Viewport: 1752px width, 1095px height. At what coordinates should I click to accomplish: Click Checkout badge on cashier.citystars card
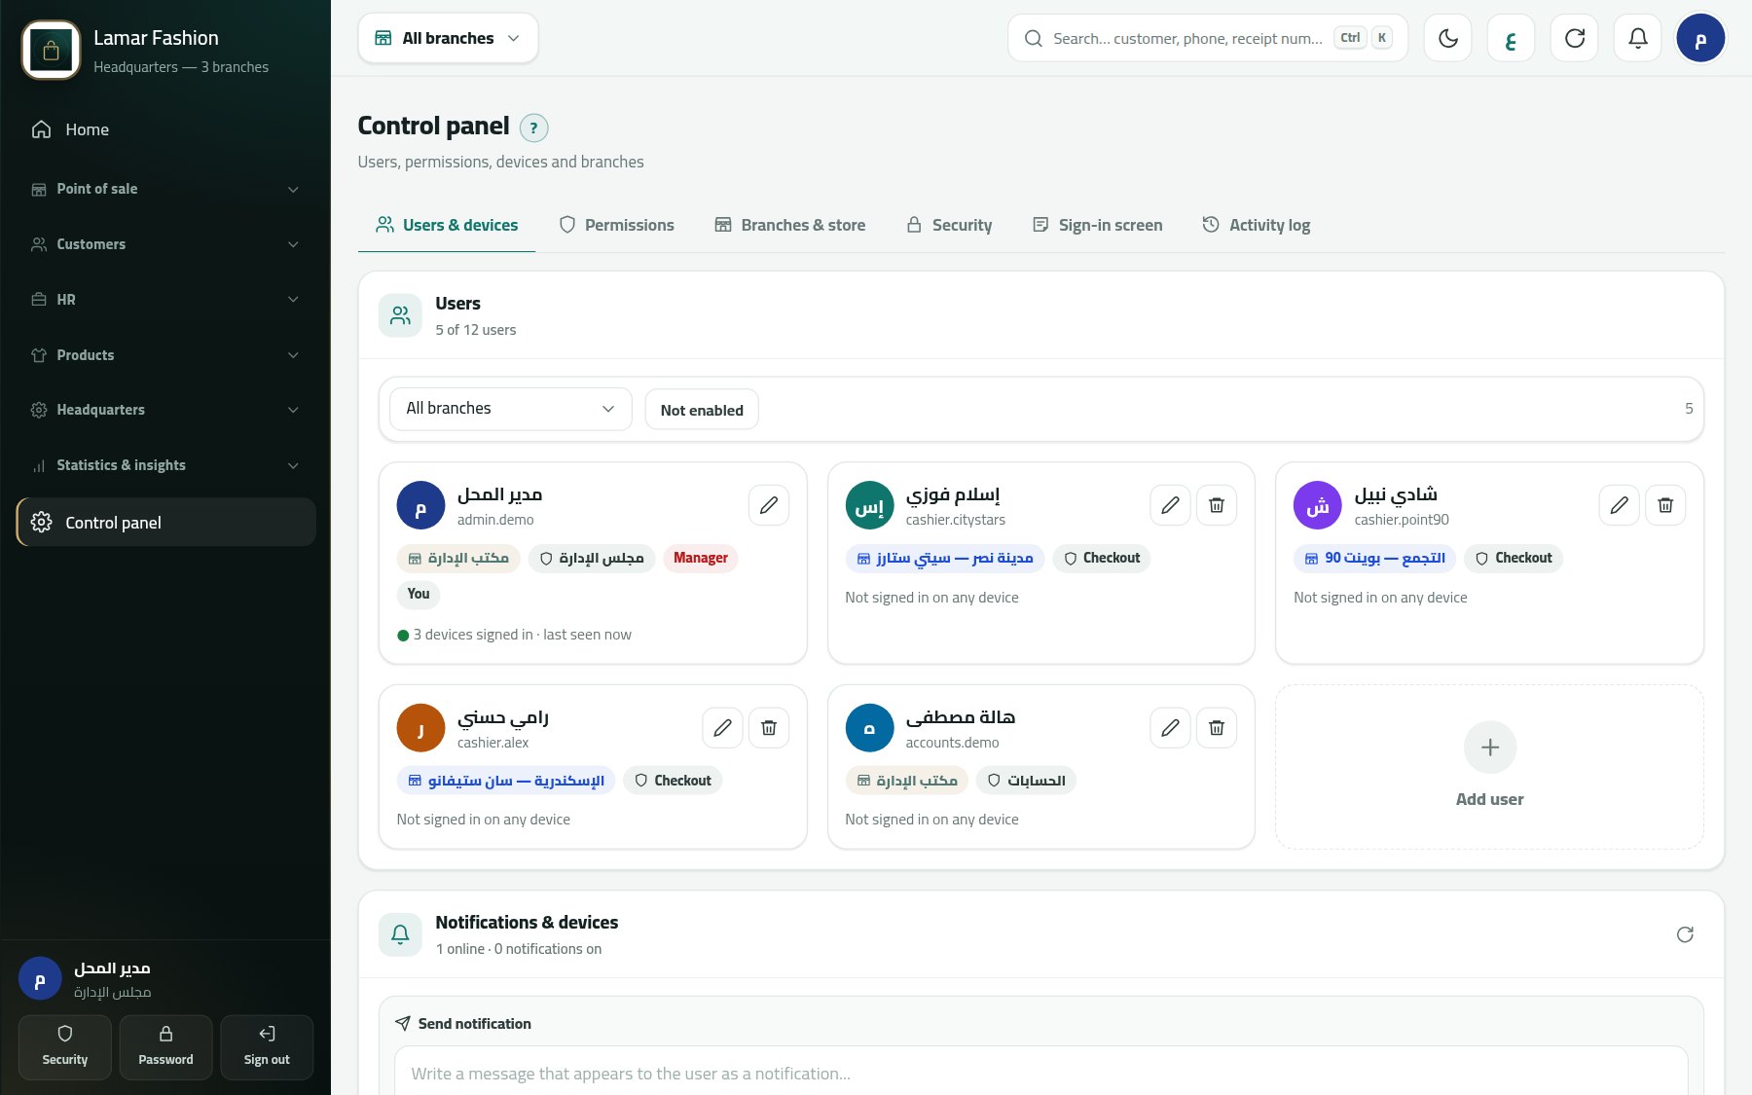tap(1102, 558)
